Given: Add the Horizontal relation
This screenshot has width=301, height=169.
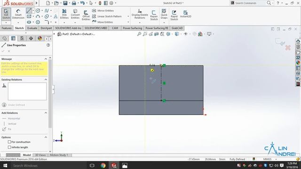Looking at the screenshot, I should pos(11,118).
